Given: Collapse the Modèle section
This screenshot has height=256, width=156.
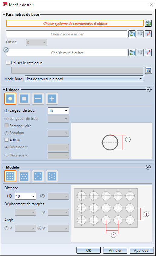Looking at the screenshot, I should (x=148, y=167).
